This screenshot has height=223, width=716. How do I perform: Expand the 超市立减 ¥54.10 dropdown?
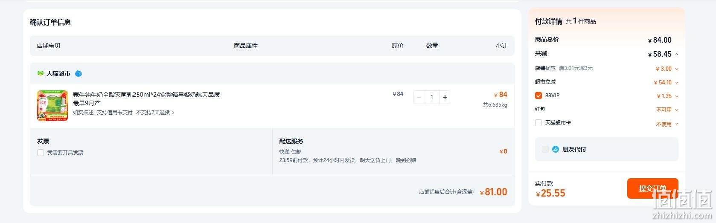tap(677, 83)
